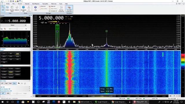This screenshot has width=185, height=104.
Task: Set AGC to Slow
Action: (x=14, y=83)
